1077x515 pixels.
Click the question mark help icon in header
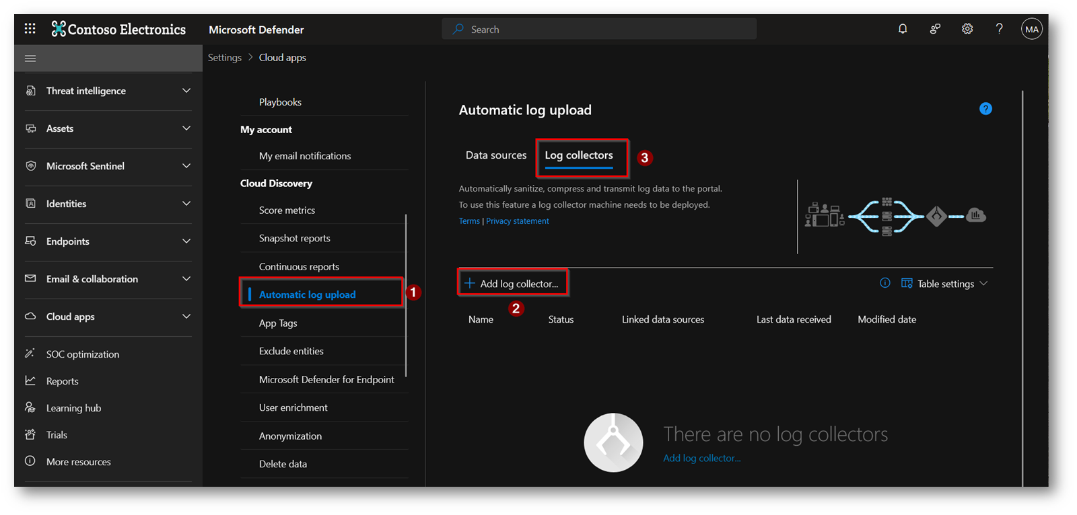999,29
